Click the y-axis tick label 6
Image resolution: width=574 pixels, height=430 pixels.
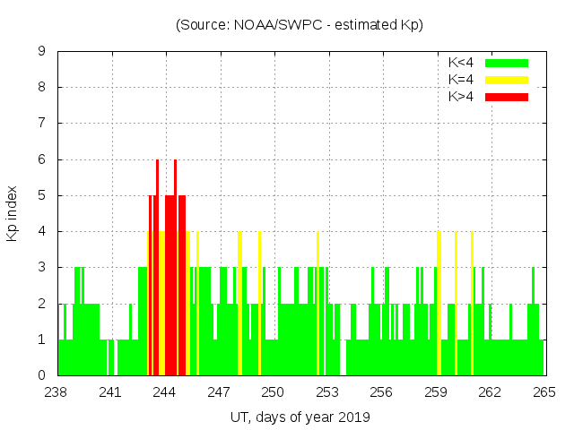click(x=42, y=159)
